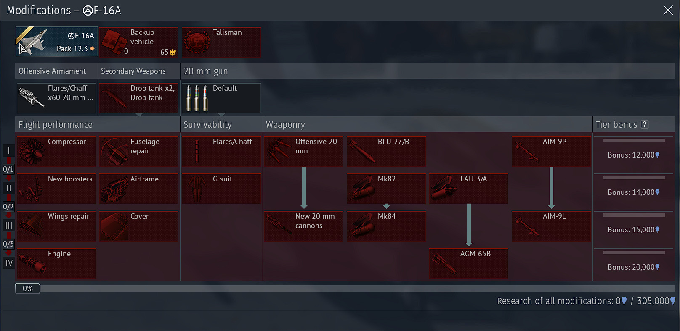Screen dimensions: 680x331
Task: Click the Bonus: 14,000 tier reward
Action: coord(633,192)
